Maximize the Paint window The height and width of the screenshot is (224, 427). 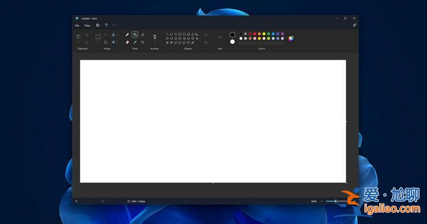345,18
